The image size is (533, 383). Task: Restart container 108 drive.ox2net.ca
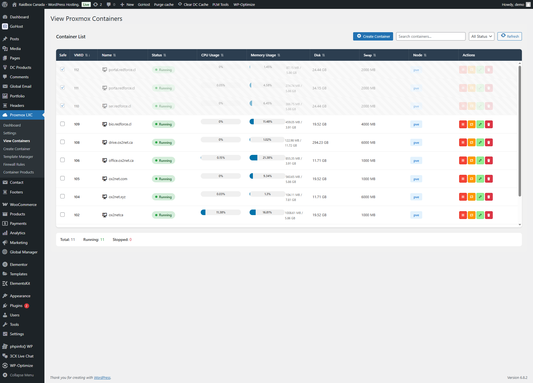pos(471,142)
